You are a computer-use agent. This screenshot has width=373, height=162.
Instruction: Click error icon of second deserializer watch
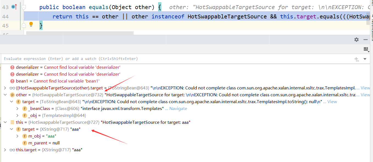tap(12, 74)
